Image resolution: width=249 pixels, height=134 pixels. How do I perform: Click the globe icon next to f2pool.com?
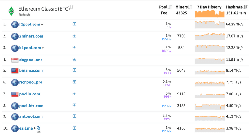coord(15,25)
